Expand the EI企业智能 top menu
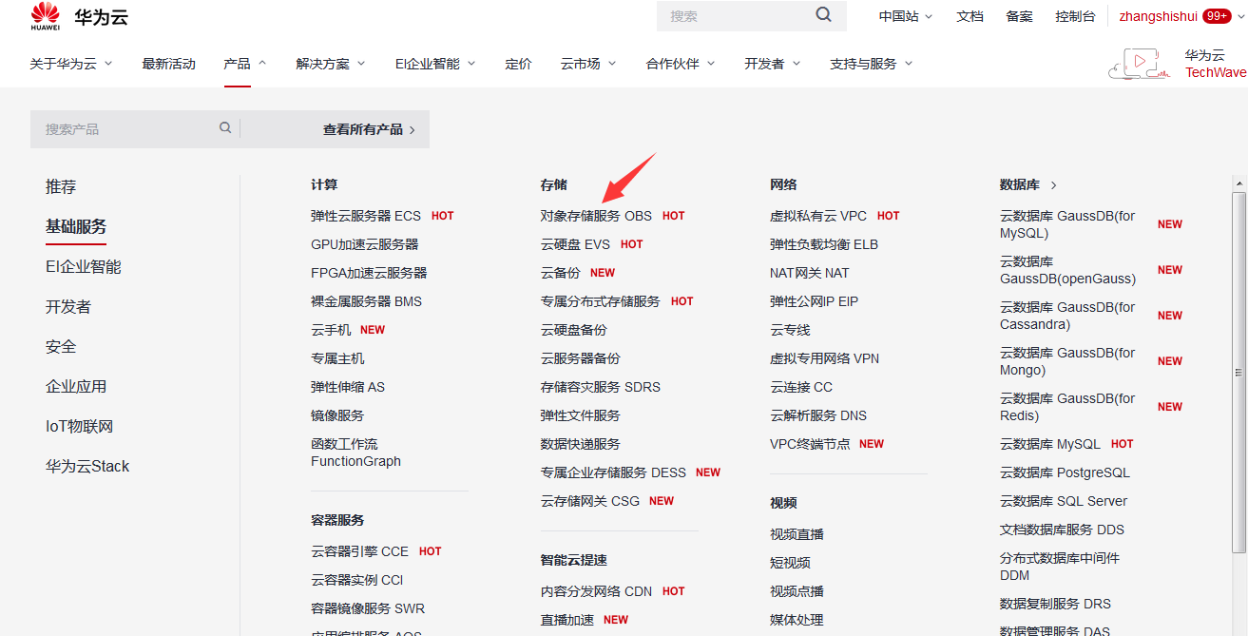 pyautogui.click(x=435, y=64)
